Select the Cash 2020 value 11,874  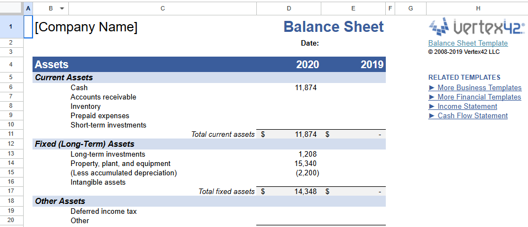point(306,87)
